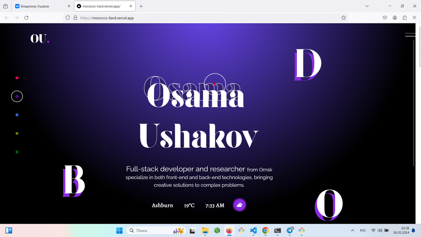This screenshot has height=237, width=421.
Task: Show hidden system tray icons
Action: point(353,230)
